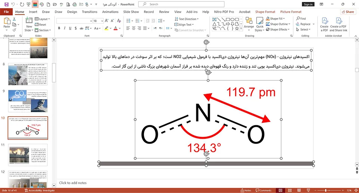Viewport: 359px width, 193px height.
Task: Open the Shape Effects dropdown
Action: [x=278, y=29]
